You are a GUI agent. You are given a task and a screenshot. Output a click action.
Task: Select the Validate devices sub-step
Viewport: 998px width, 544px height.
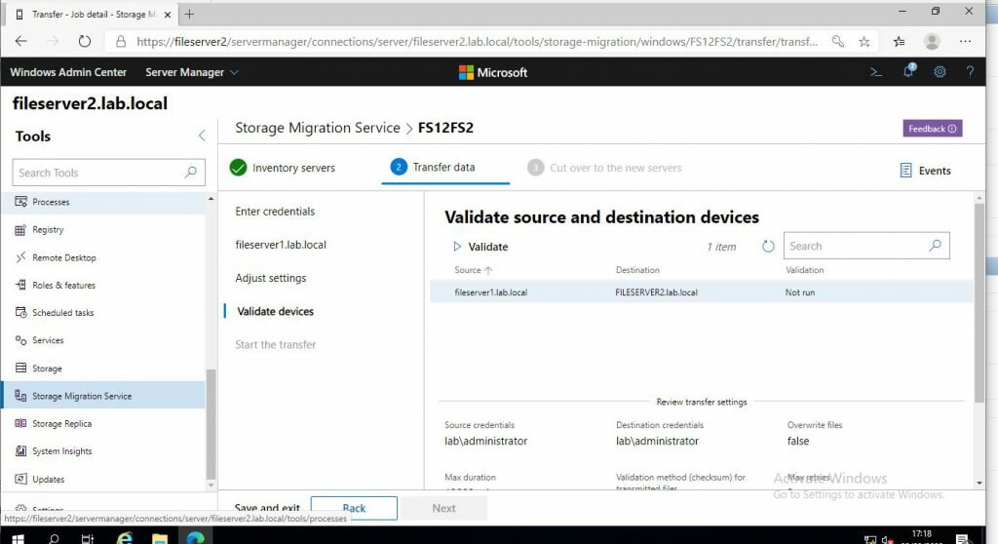pos(275,312)
